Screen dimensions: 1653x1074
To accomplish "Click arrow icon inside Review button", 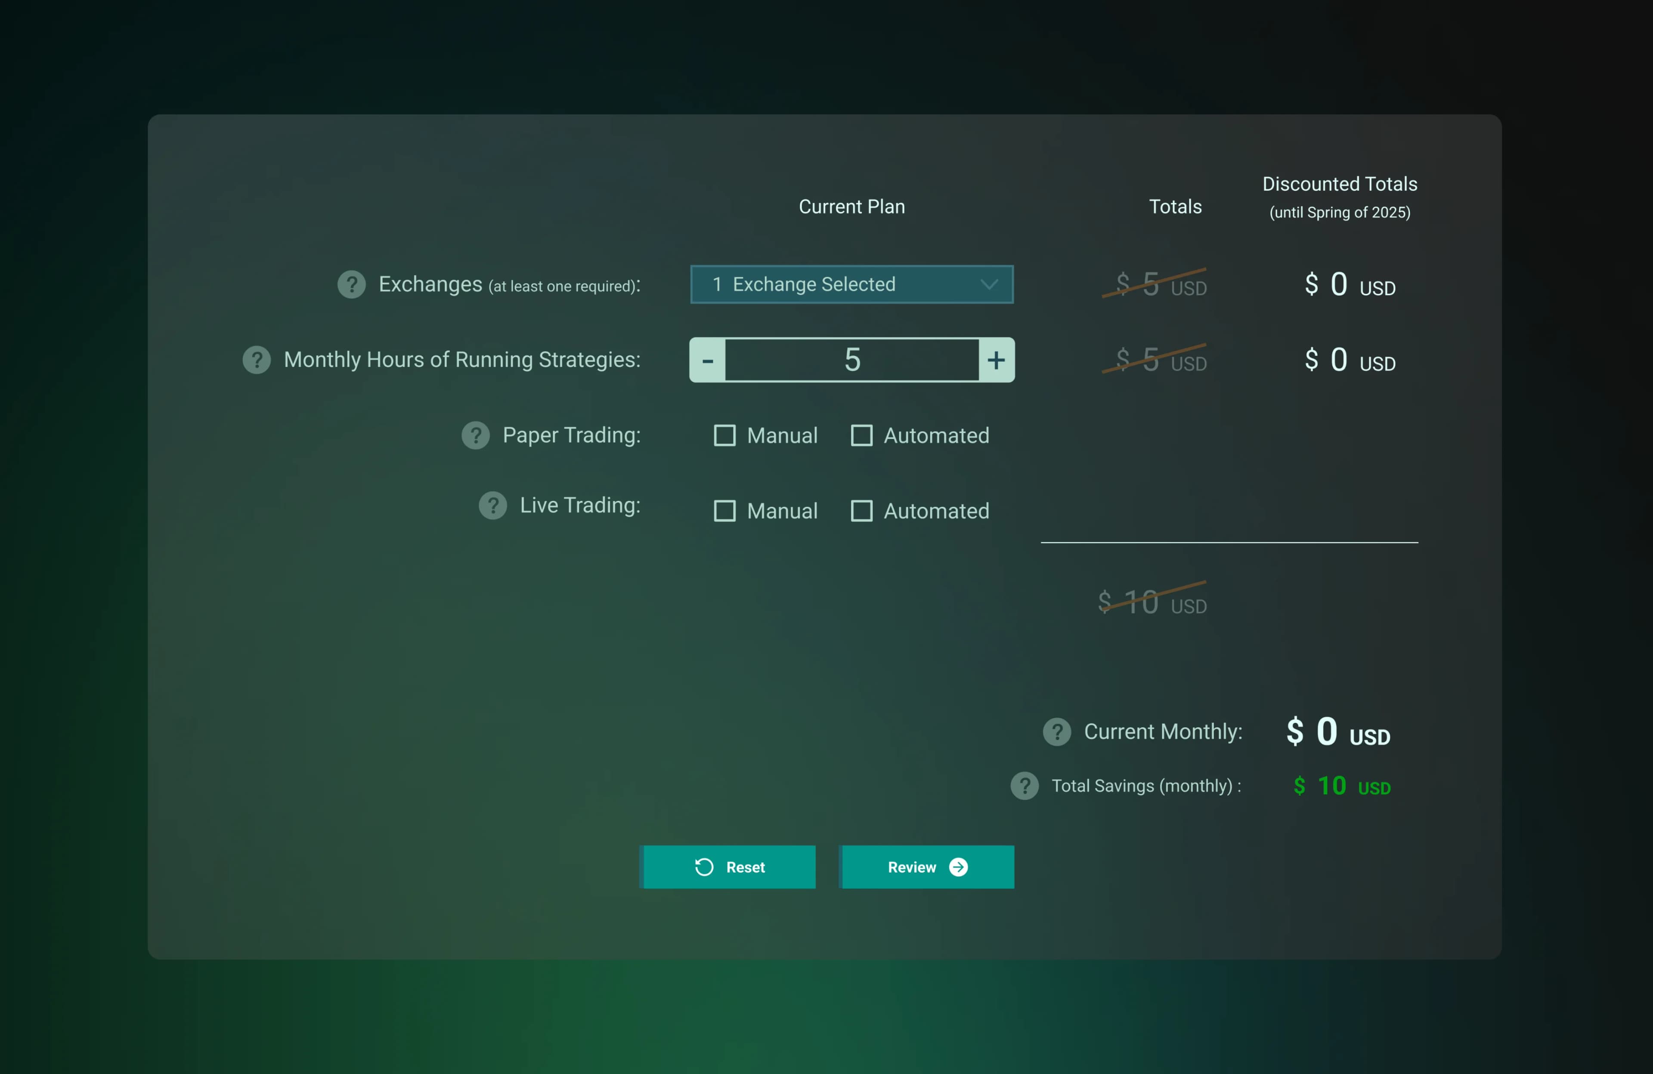I will pos(959,867).
